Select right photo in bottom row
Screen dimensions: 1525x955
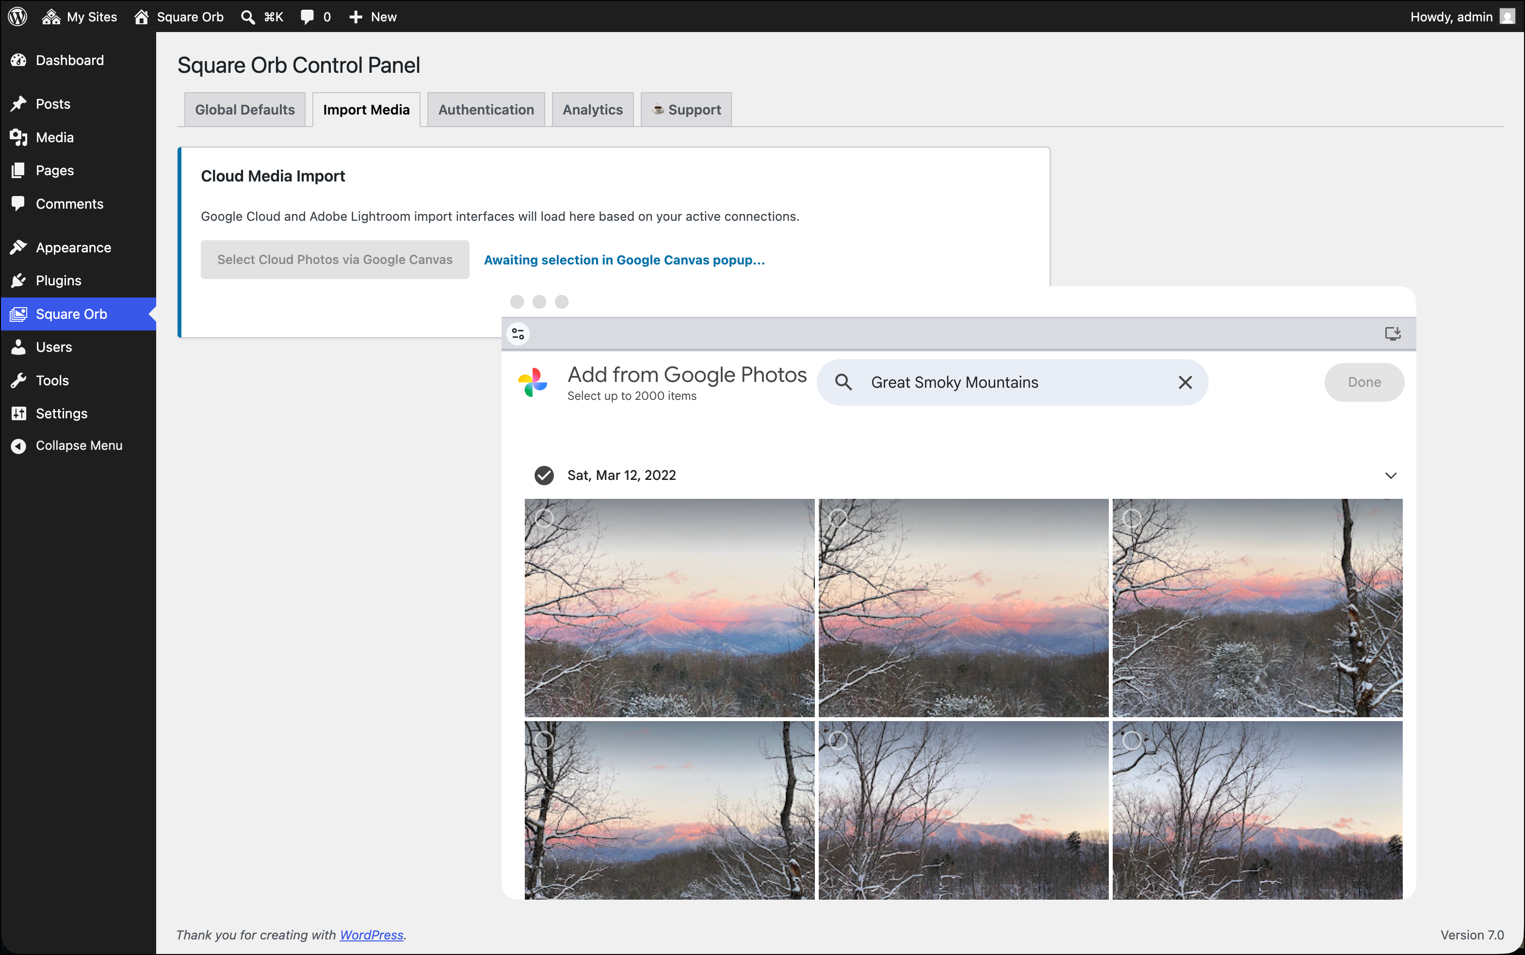tap(1132, 740)
